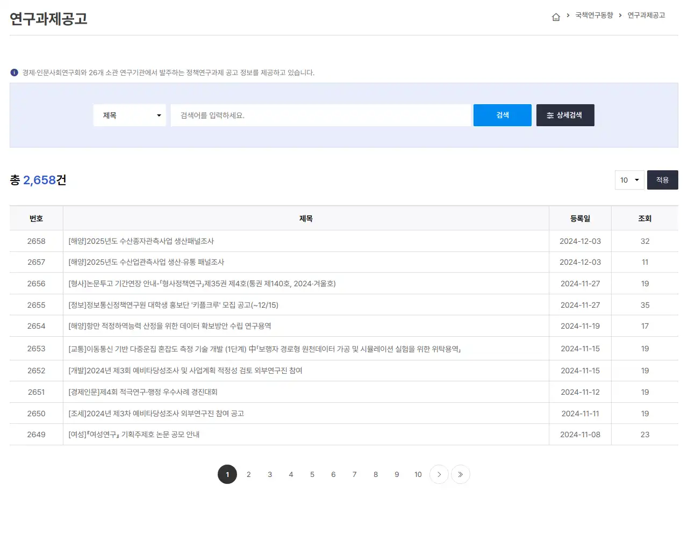688x550 pixels.
Task: Click the search term input field
Action: (x=321, y=115)
